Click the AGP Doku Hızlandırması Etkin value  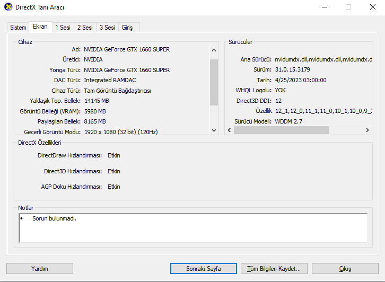[x=113, y=187]
